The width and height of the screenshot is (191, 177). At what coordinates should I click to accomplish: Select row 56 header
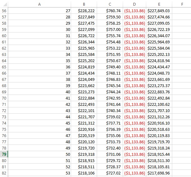click(x=4, y=11)
